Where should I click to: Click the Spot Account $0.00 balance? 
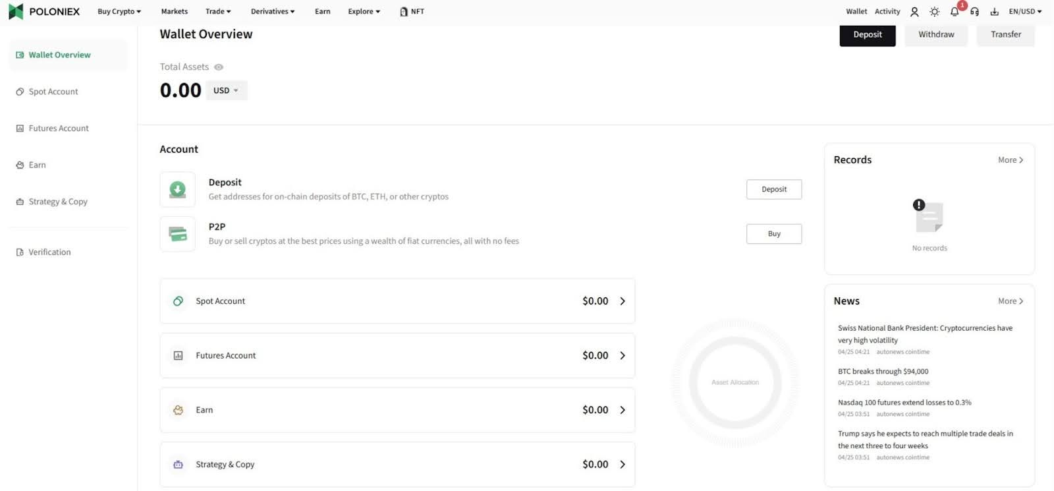pos(596,301)
